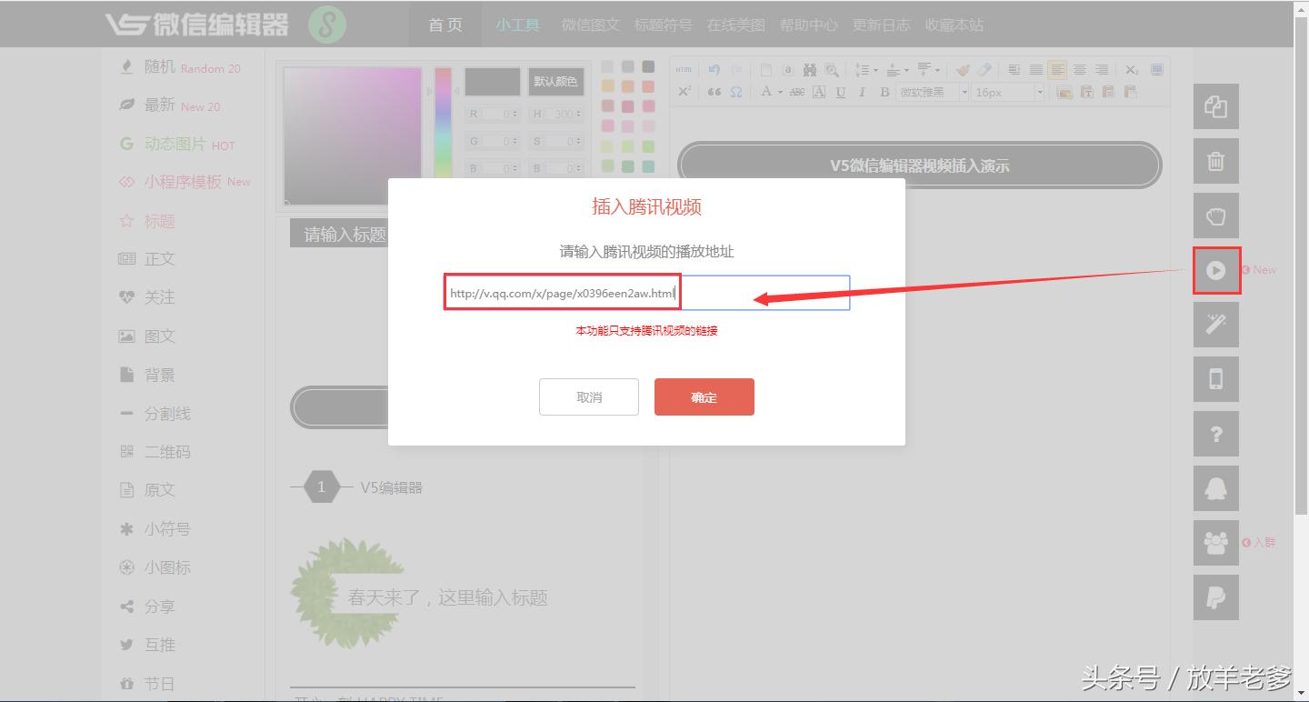Screen dimensions: 1309x702
Task: Open the 首页 tab in top navigation
Action: point(445,25)
